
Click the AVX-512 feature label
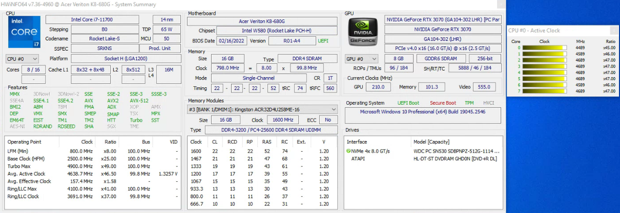pyautogui.click(x=139, y=101)
